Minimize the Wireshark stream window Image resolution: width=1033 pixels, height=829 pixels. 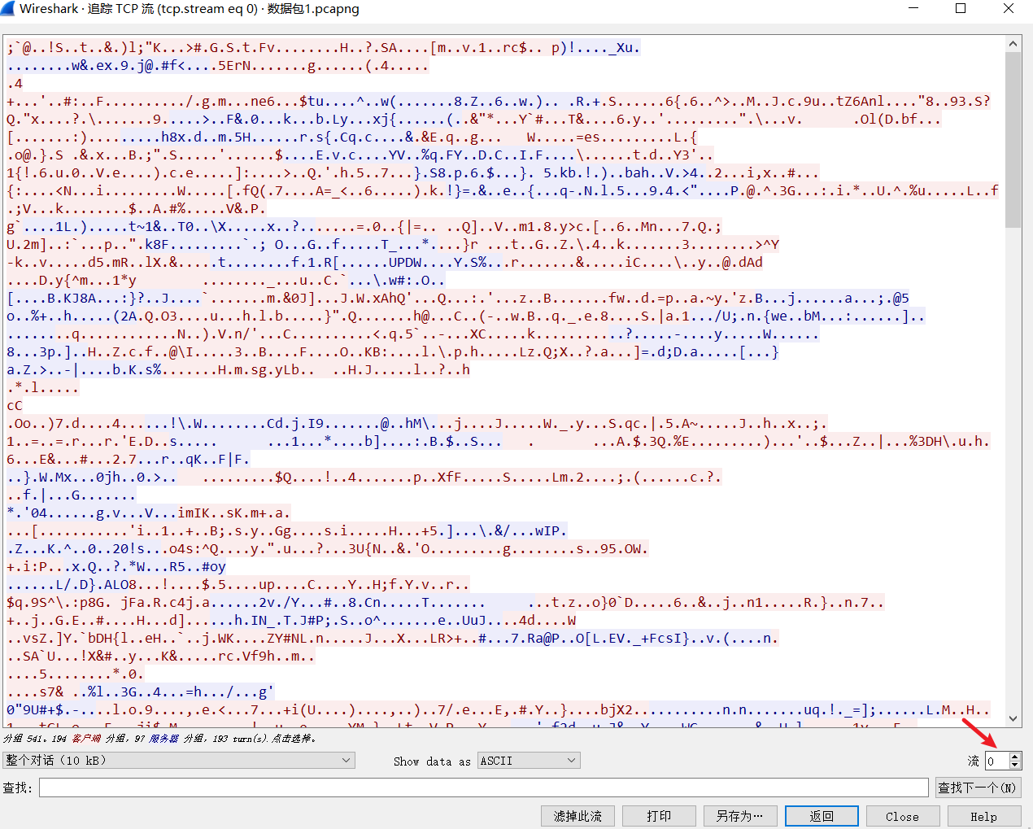(913, 9)
